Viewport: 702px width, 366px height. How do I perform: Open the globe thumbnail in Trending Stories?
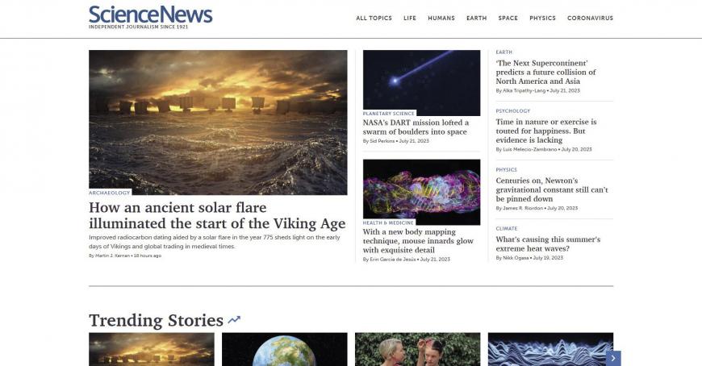coord(284,349)
